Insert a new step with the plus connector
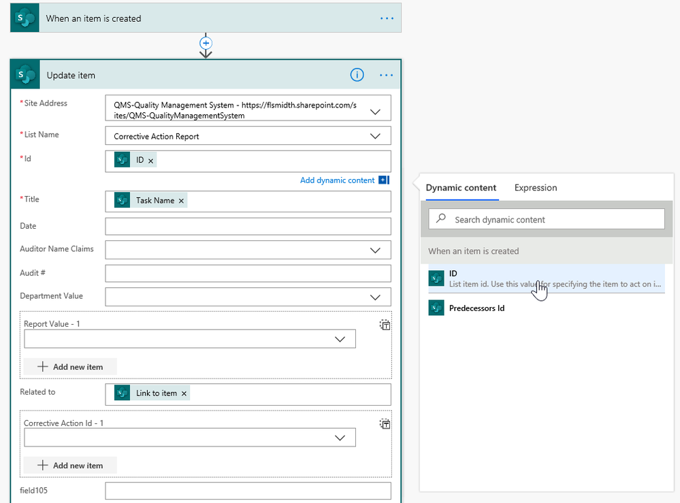 click(206, 44)
